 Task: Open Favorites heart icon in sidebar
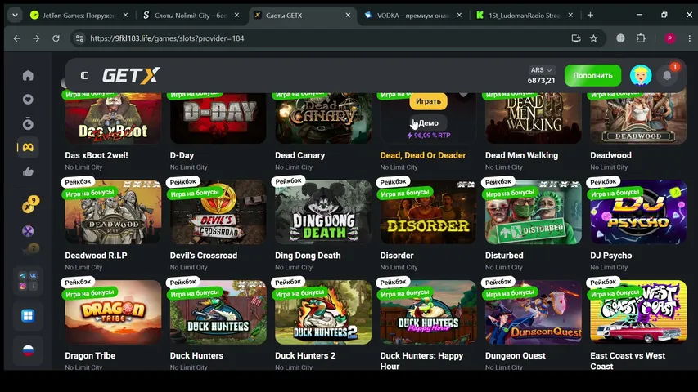tap(28, 100)
